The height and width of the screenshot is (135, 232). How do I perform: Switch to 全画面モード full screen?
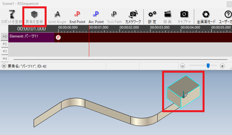pos(206,17)
